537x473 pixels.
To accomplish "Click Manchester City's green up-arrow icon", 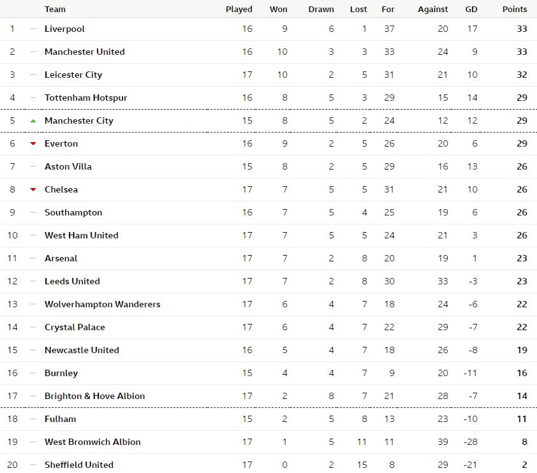I will pyautogui.click(x=33, y=121).
